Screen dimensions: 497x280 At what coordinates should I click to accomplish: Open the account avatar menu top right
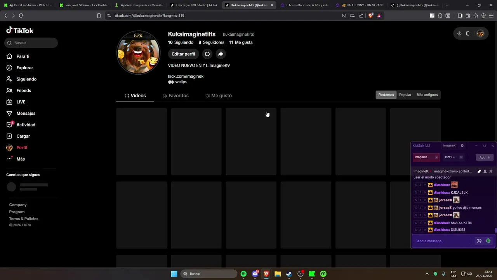pos(480,33)
